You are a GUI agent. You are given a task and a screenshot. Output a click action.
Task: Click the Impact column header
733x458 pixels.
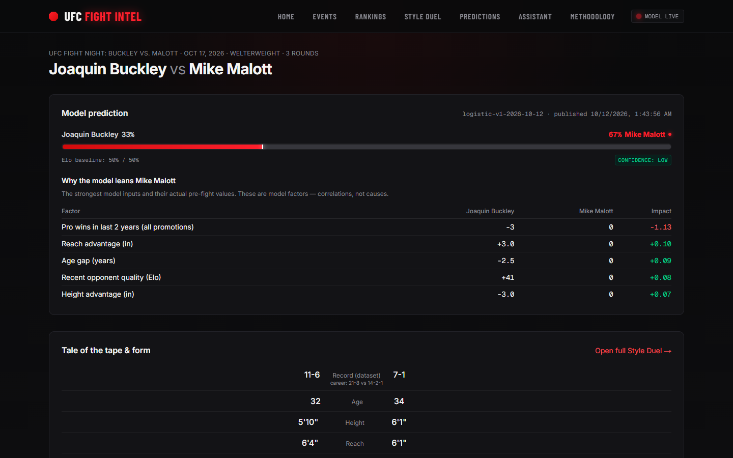[x=661, y=211]
